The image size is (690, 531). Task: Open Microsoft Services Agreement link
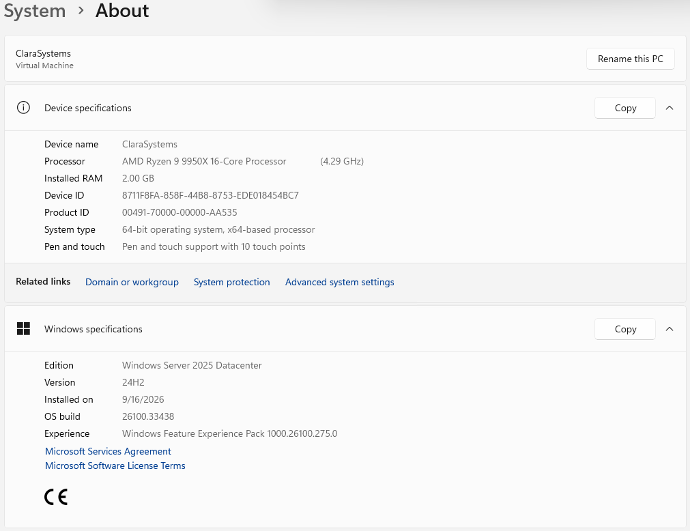tap(108, 451)
